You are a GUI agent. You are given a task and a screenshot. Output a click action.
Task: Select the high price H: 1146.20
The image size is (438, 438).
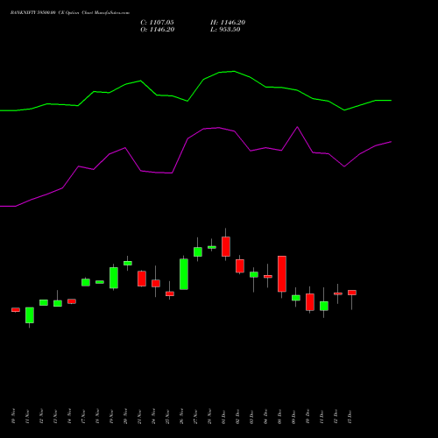(228, 23)
